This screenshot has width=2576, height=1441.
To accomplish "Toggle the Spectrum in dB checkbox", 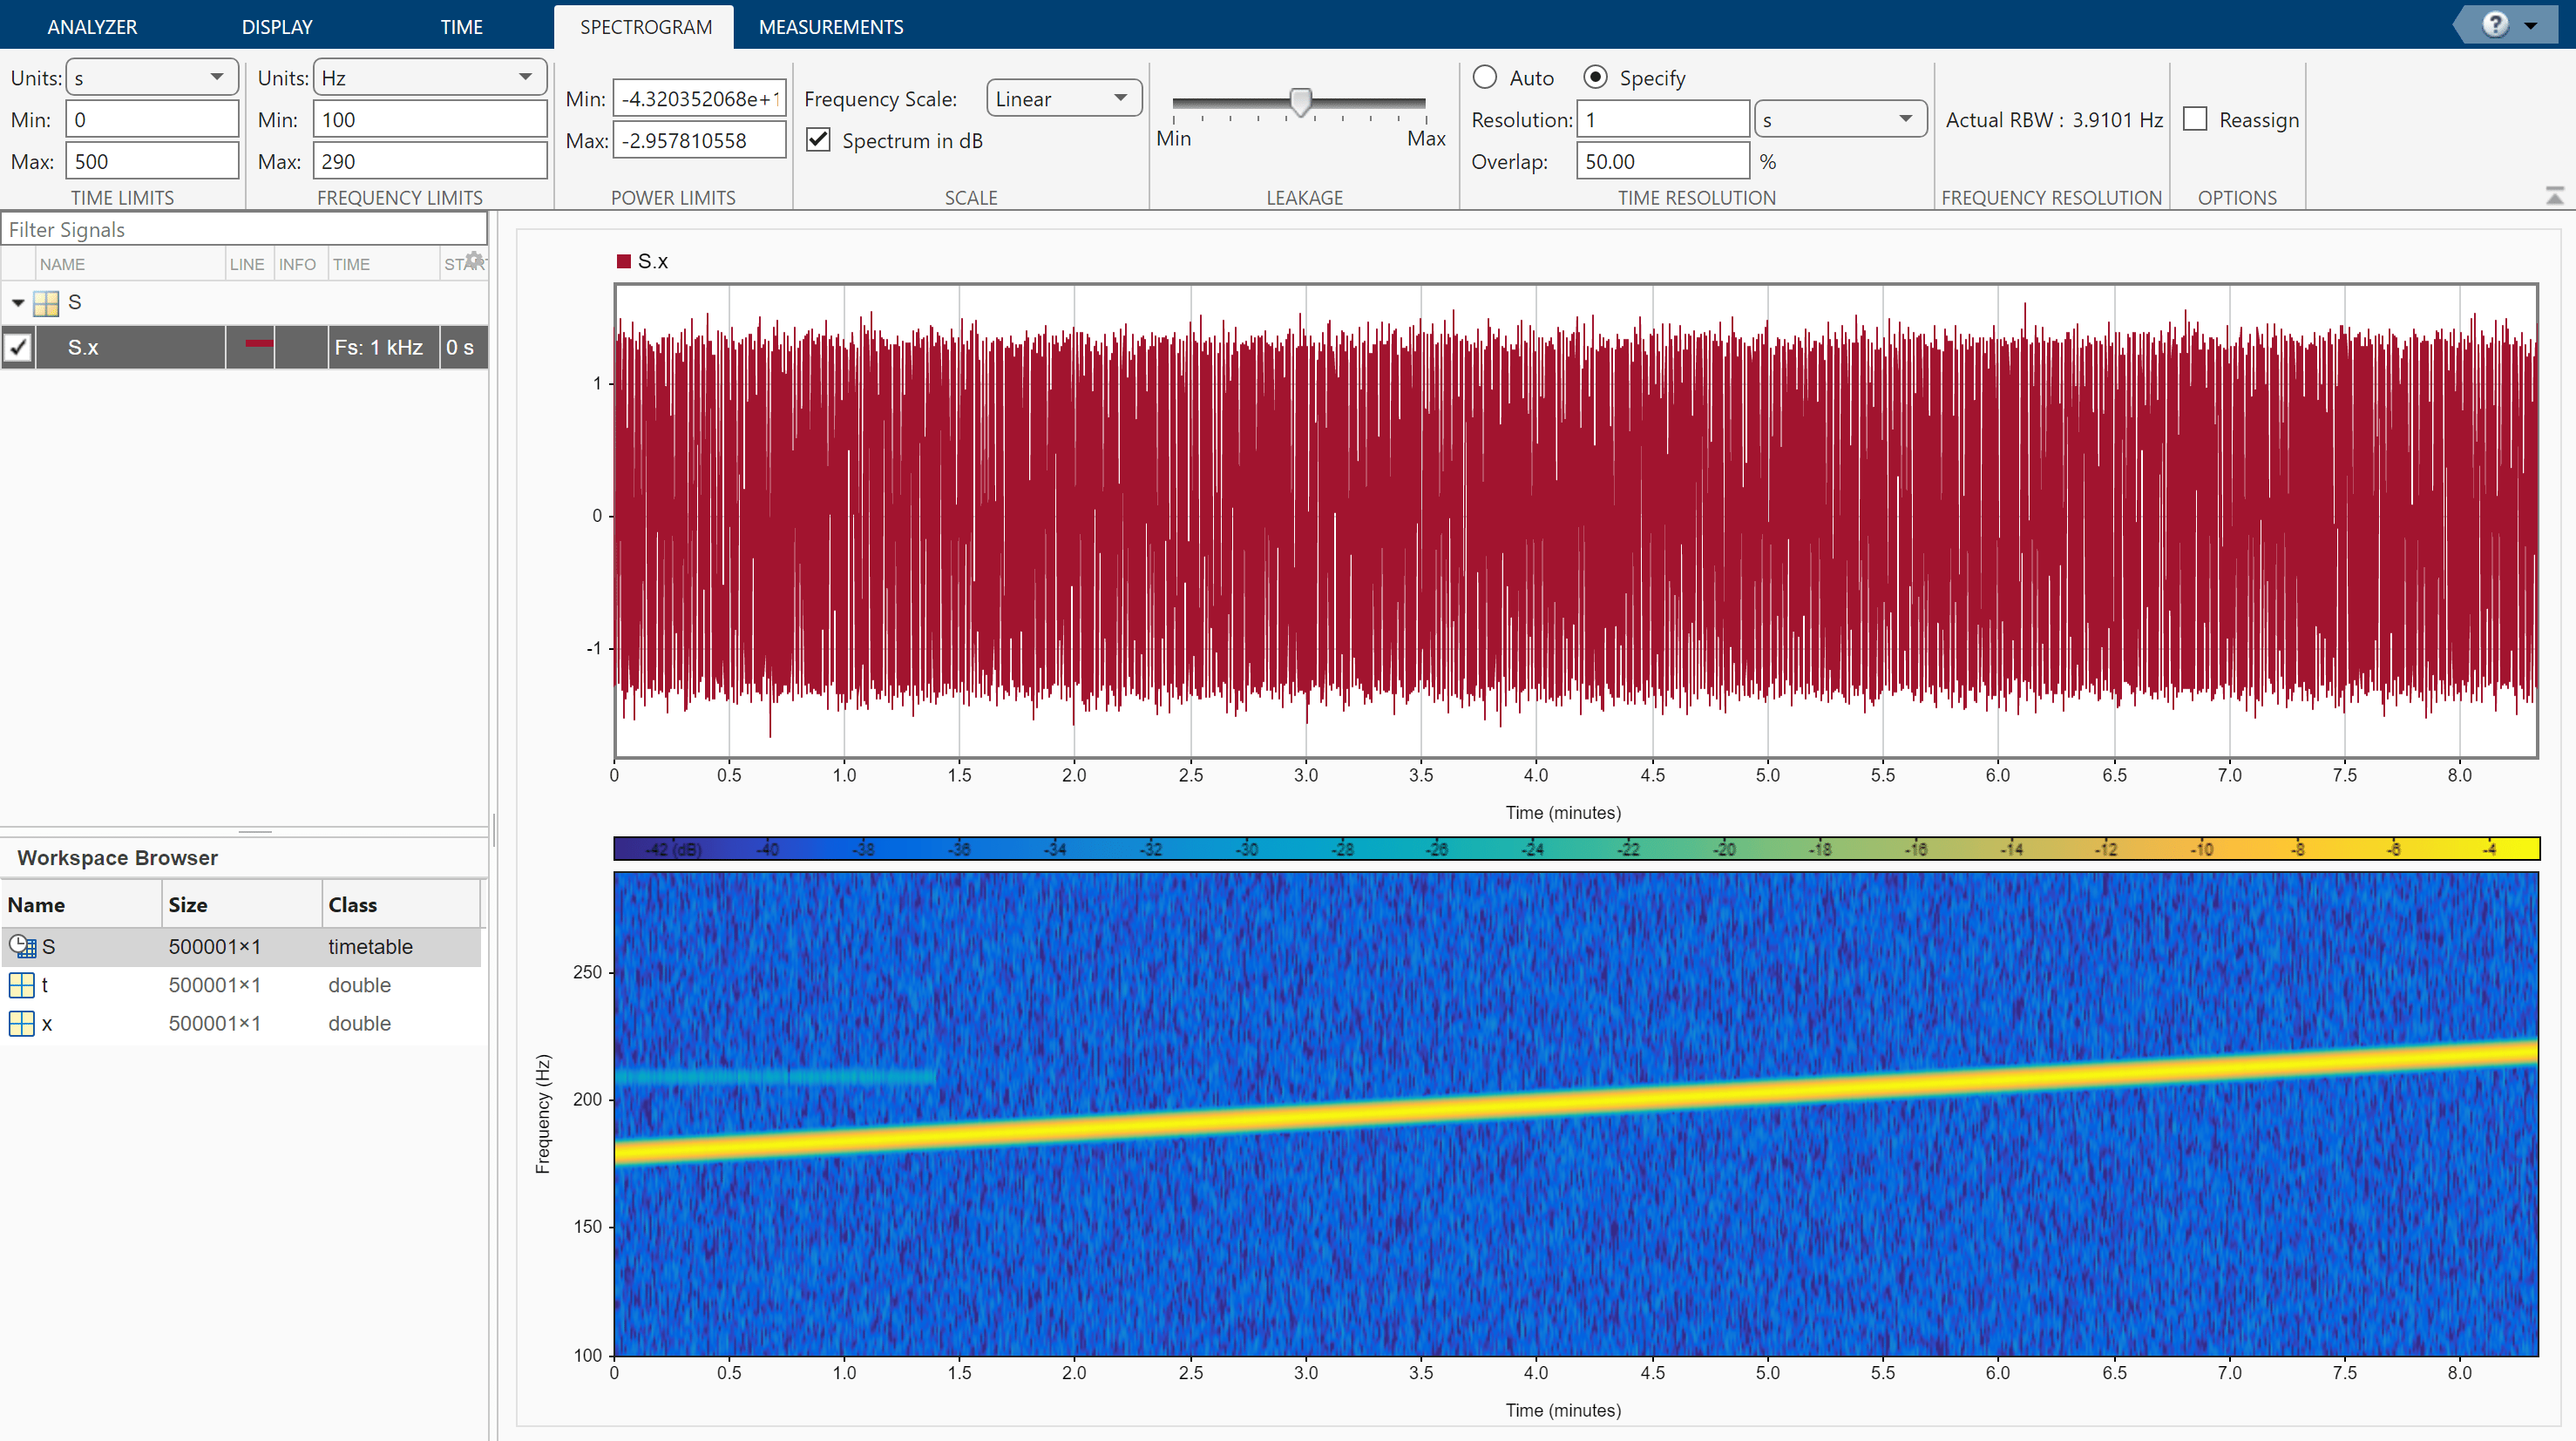I will pos(819,139).
